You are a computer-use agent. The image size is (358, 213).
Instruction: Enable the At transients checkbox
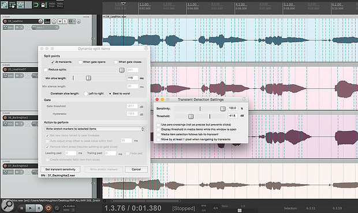coord(53,62)
